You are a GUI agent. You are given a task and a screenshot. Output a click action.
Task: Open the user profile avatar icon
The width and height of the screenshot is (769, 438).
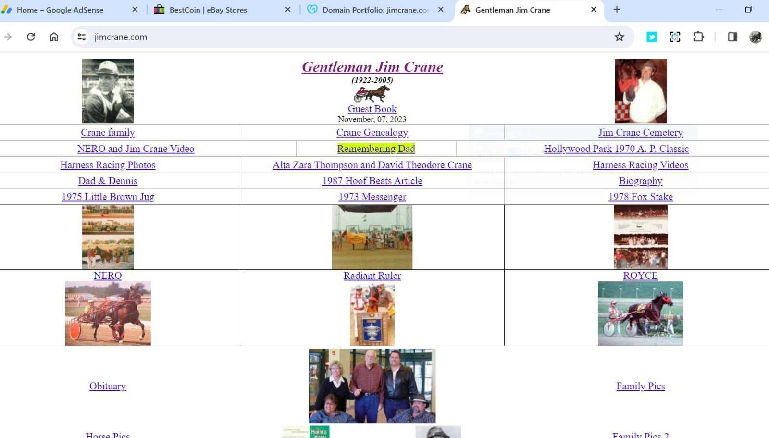pos(756,37)
